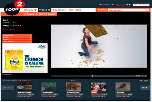This screenshot has height=102, width=152.
Task: Click the dropdown badge next to Recipes
Action: pos(35,10)
